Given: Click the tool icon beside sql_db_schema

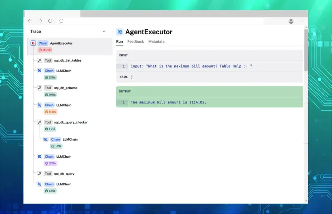Looking at the screenshot, I should (39, 88).
